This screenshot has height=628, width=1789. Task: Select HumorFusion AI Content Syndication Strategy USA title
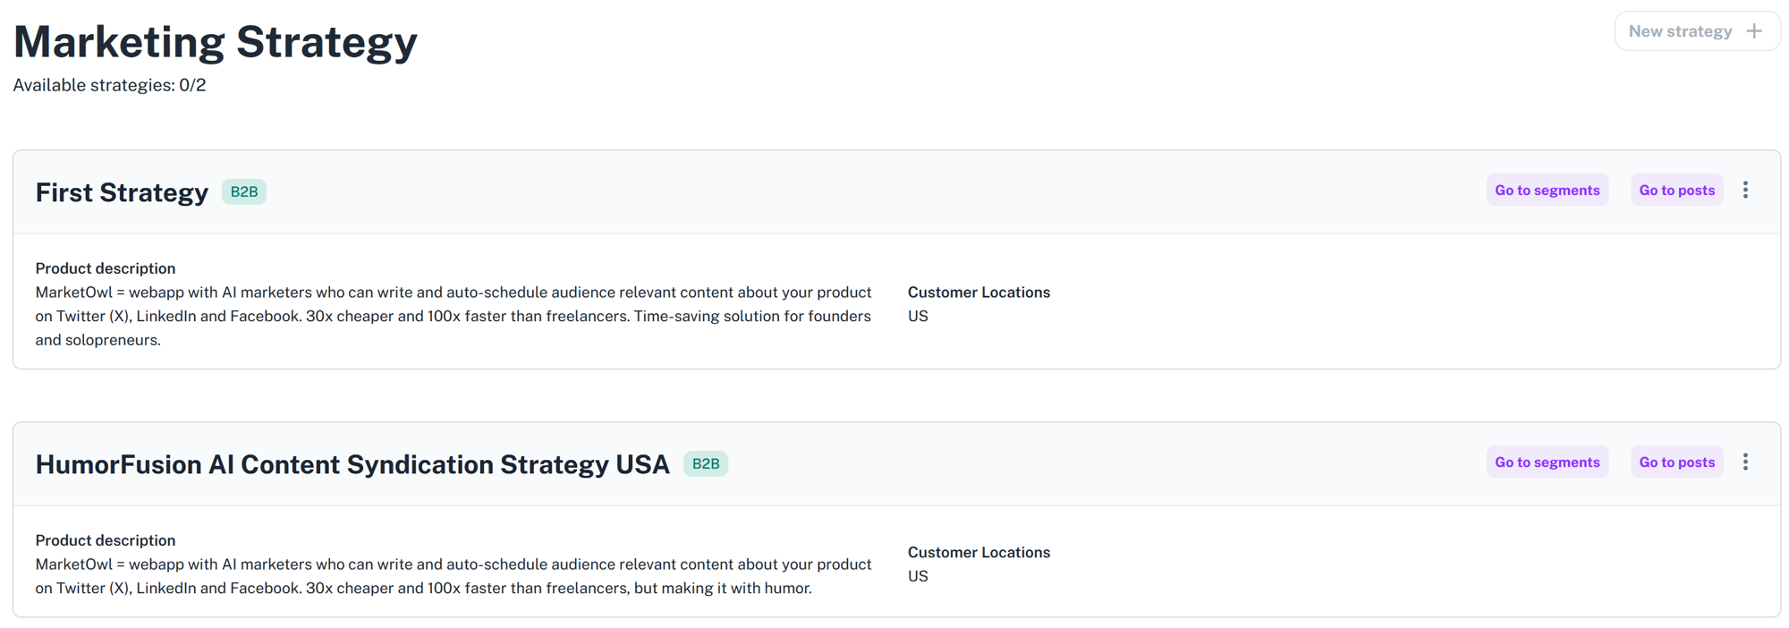tap(352, 464)
